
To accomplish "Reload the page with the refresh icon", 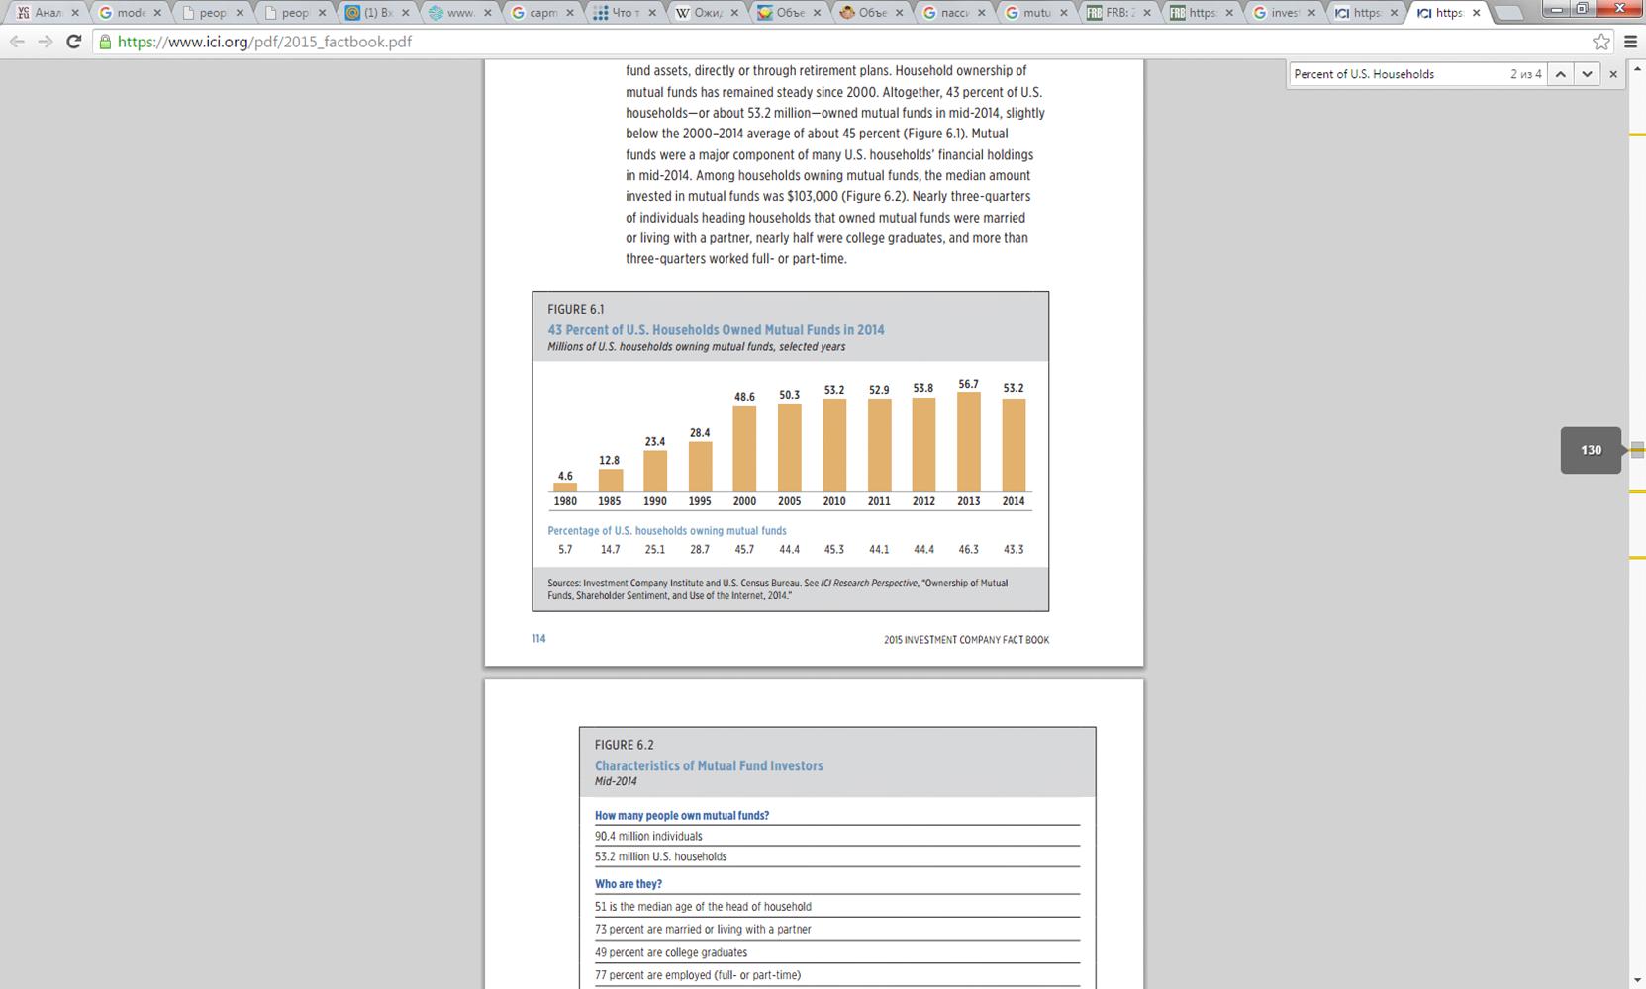I will pos(73,42).
